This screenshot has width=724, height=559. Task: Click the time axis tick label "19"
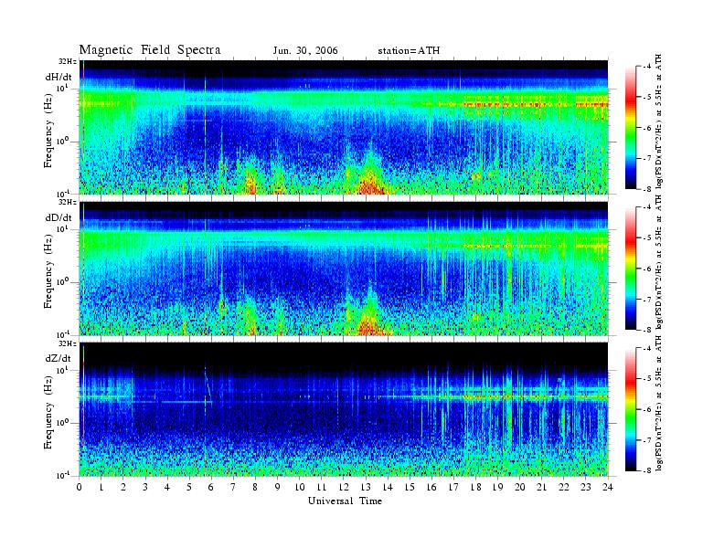click(497, 488)
